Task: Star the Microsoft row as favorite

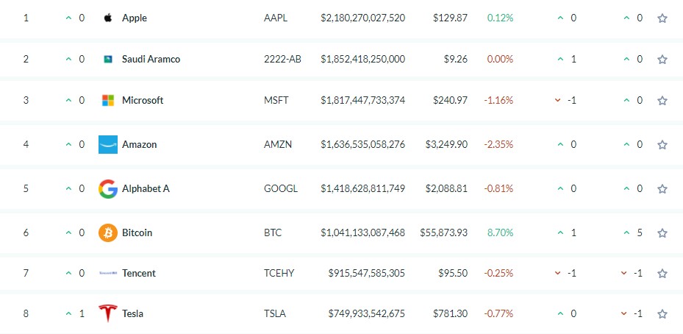Action: [x=662, y=100]
